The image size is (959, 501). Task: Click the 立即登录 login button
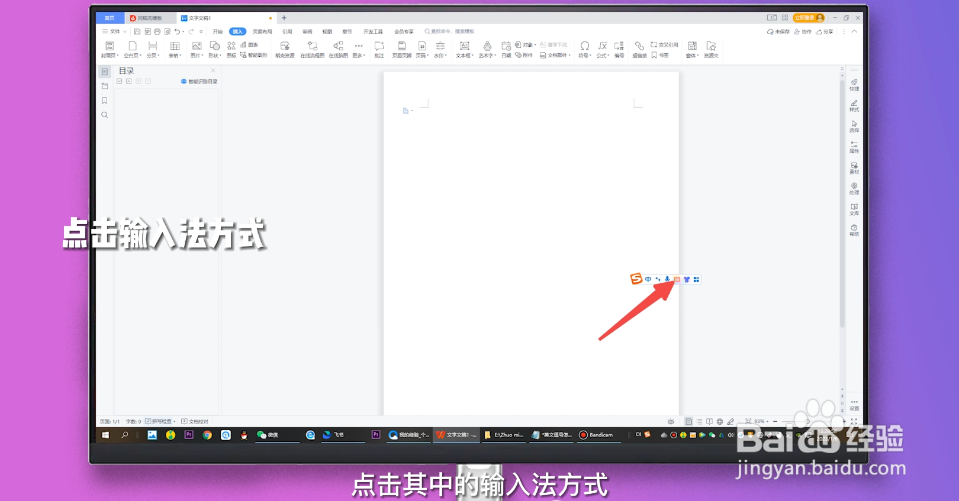coord(809,18)
